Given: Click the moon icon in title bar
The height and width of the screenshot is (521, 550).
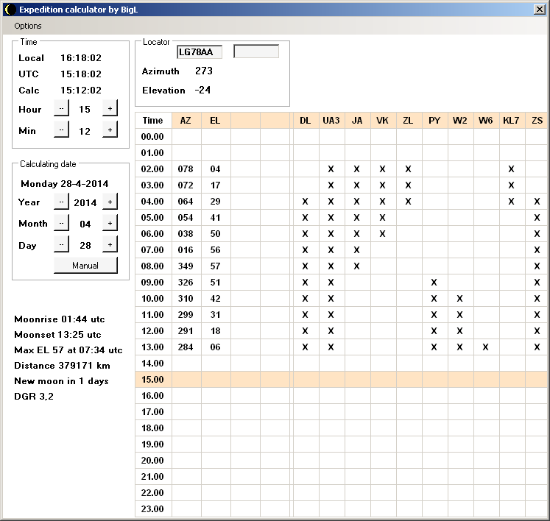Looking at the screenshot, I should 10,9.
